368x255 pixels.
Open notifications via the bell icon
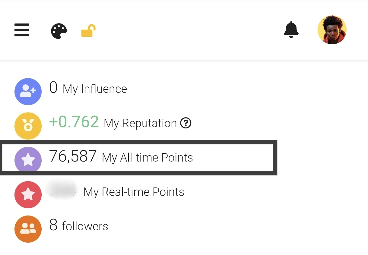pyautogui.click(x=291, y=30)
